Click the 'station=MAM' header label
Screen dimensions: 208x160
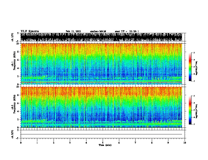point(98,31)
